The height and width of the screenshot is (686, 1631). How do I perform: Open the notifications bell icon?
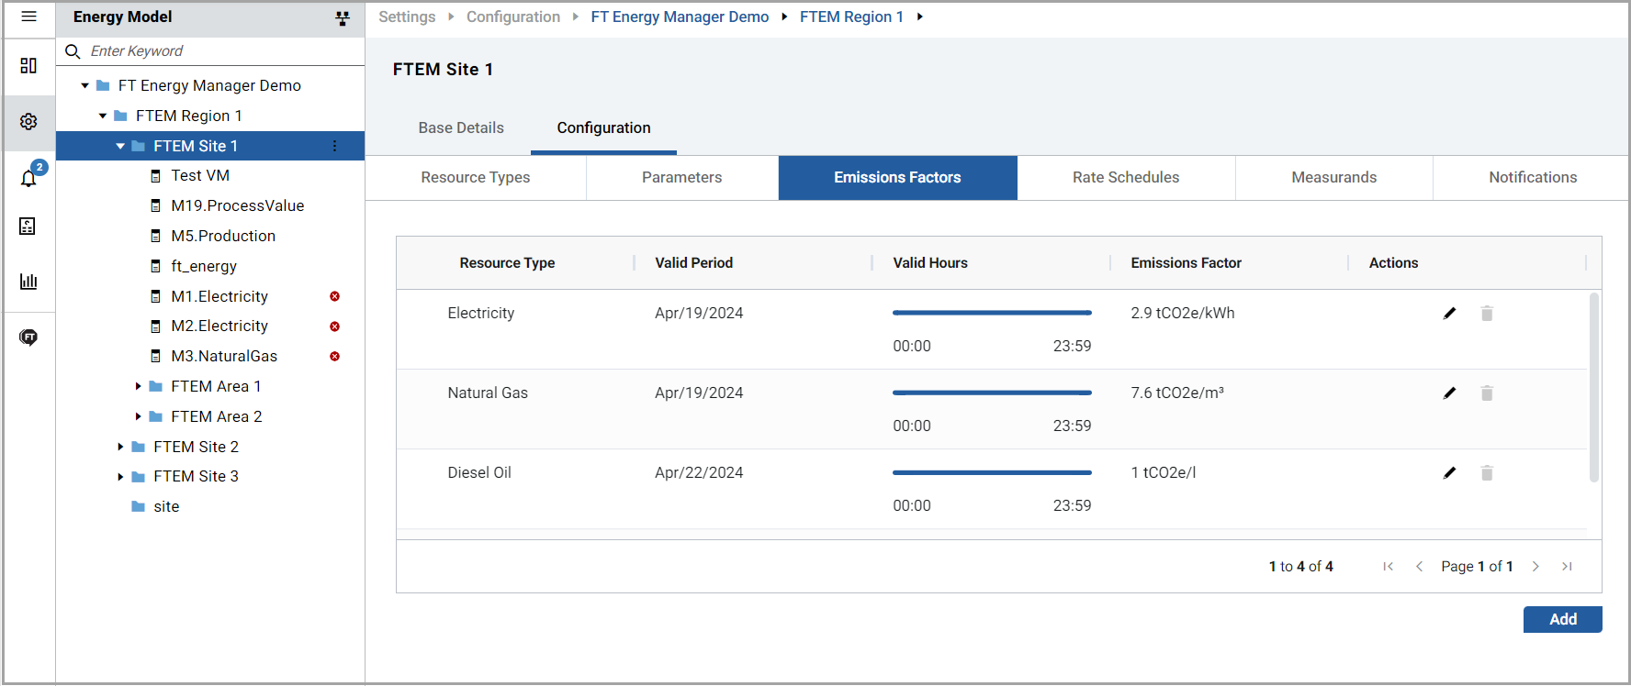tap(28, 178)
